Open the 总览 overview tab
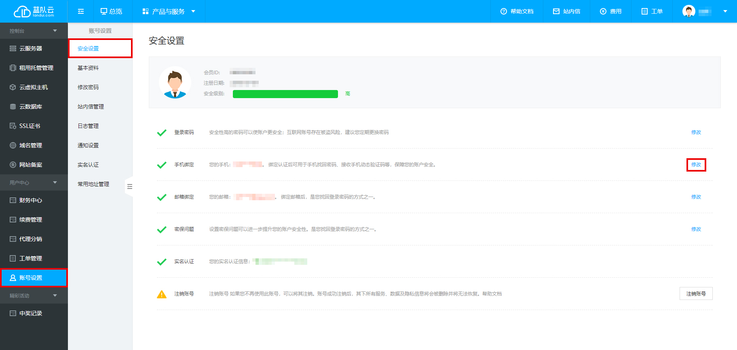The height and width of the screenshot is (350, 737). click(x=112, y=11)
